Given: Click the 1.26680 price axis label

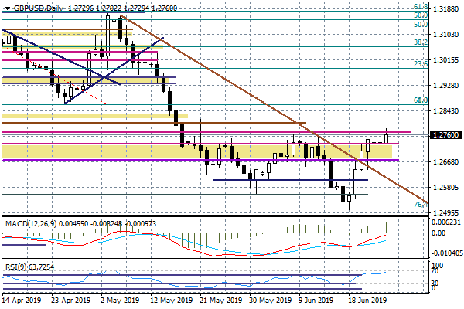Looking at the screenshot, I should (x=445, y=162).
